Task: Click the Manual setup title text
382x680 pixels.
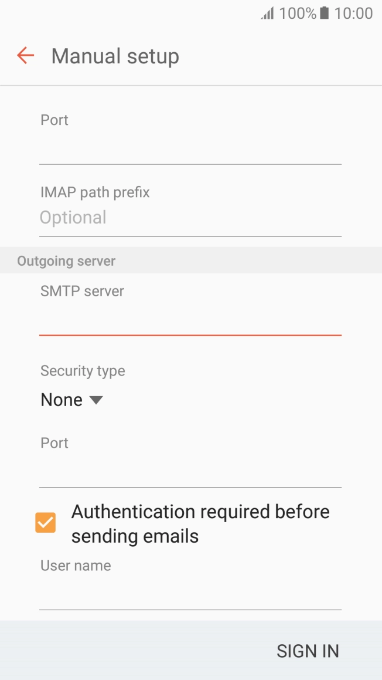Action: click(115, 56)
